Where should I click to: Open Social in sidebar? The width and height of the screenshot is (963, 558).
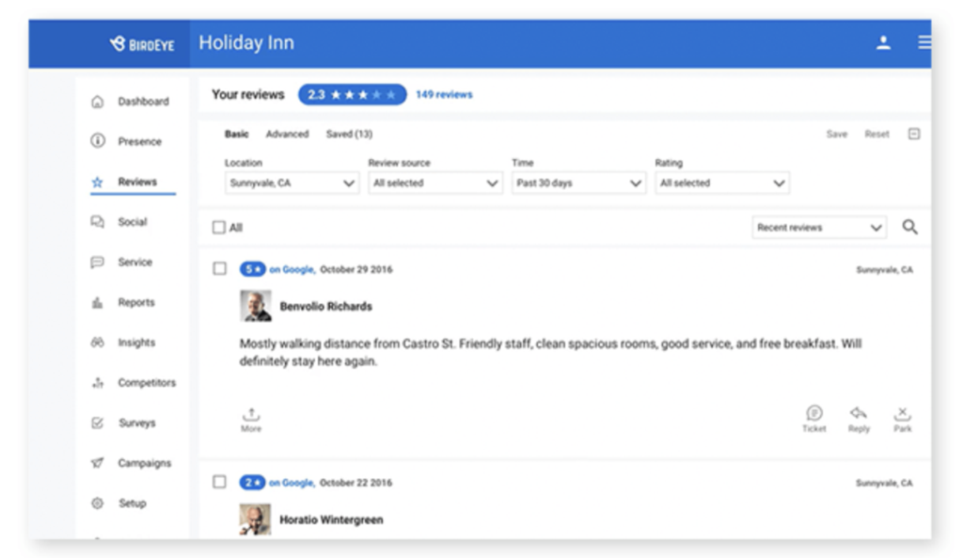(133, 222)
